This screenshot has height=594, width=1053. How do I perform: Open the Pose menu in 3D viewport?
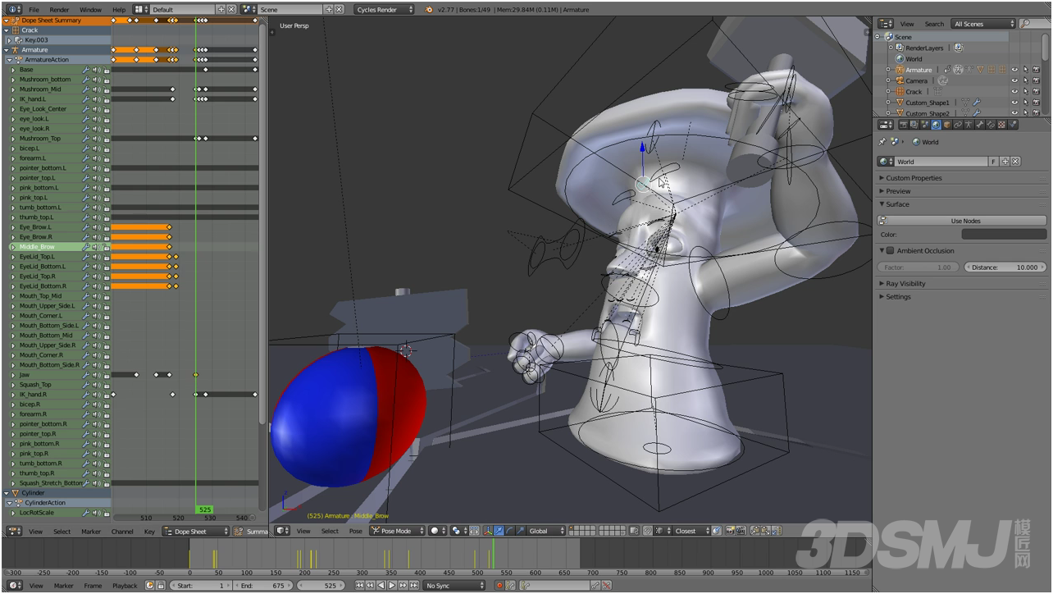[356, 531]
